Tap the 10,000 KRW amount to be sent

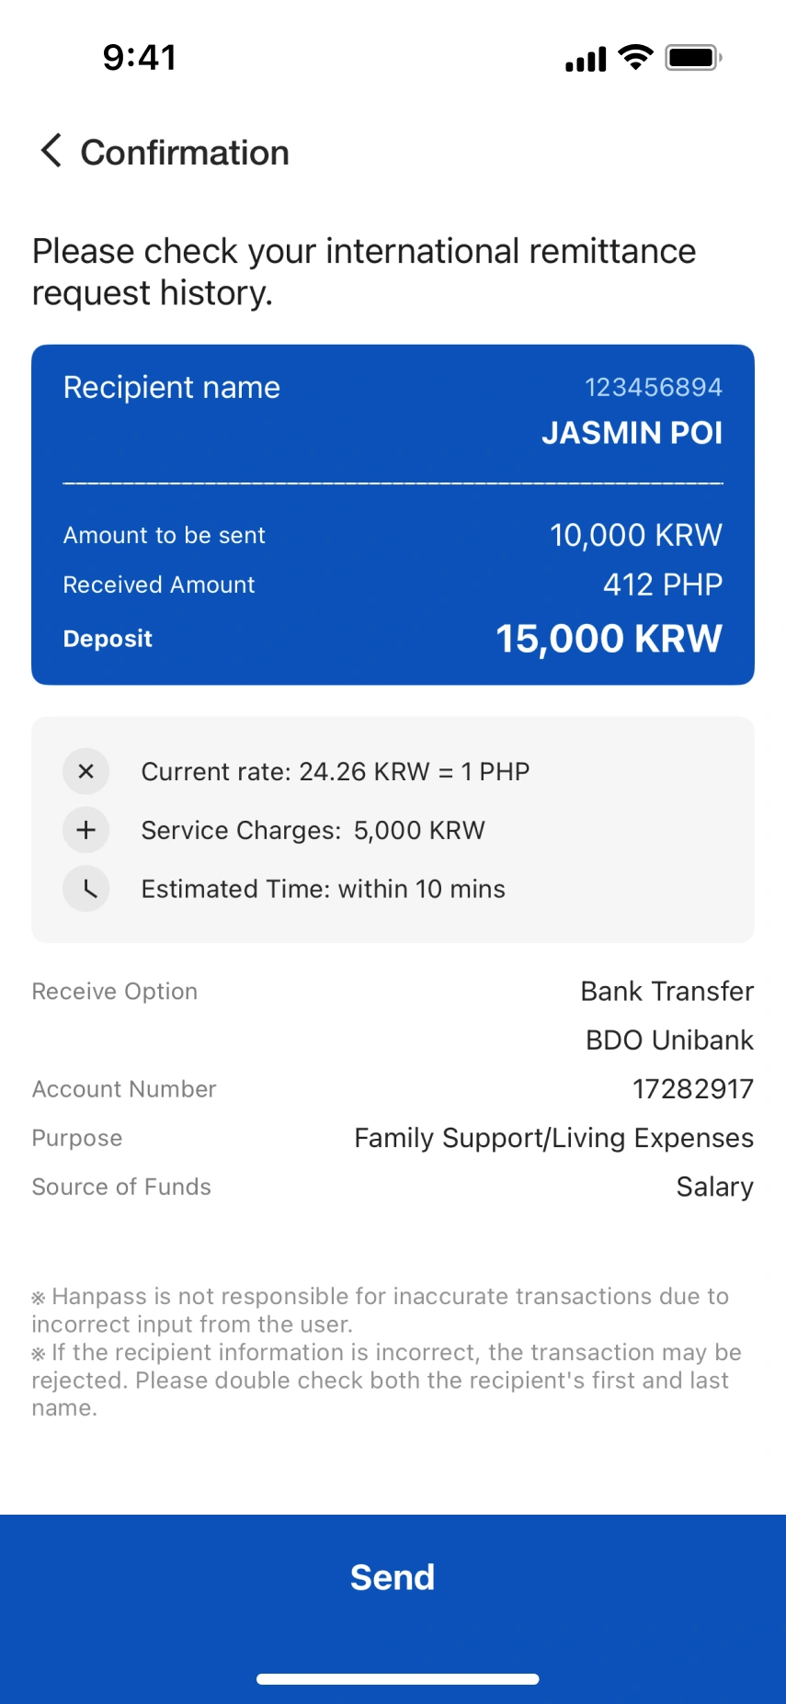pyautogui.click(x=636, y=535)
